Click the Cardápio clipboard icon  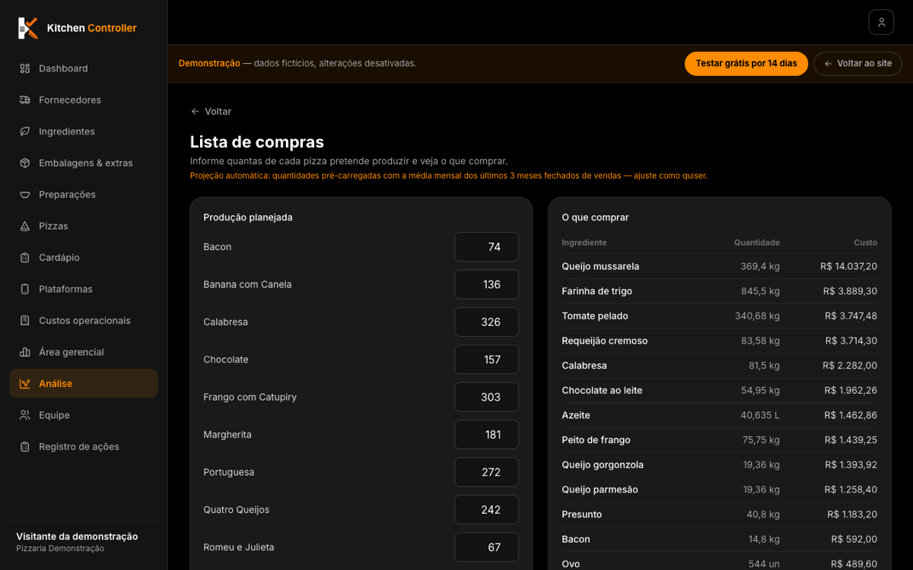point(25,258)
